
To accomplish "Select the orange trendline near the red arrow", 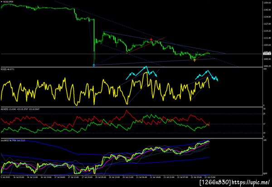I will (146, 45).
